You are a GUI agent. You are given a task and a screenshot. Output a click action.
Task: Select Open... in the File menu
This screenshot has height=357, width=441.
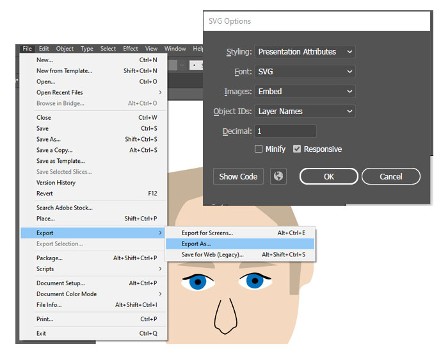tap(93, 81)
